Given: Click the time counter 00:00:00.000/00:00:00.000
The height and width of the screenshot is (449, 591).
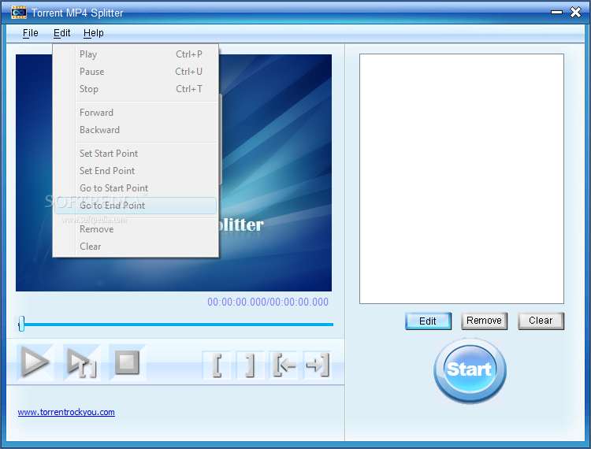Looking at the screenshot, I should [268, 302].
